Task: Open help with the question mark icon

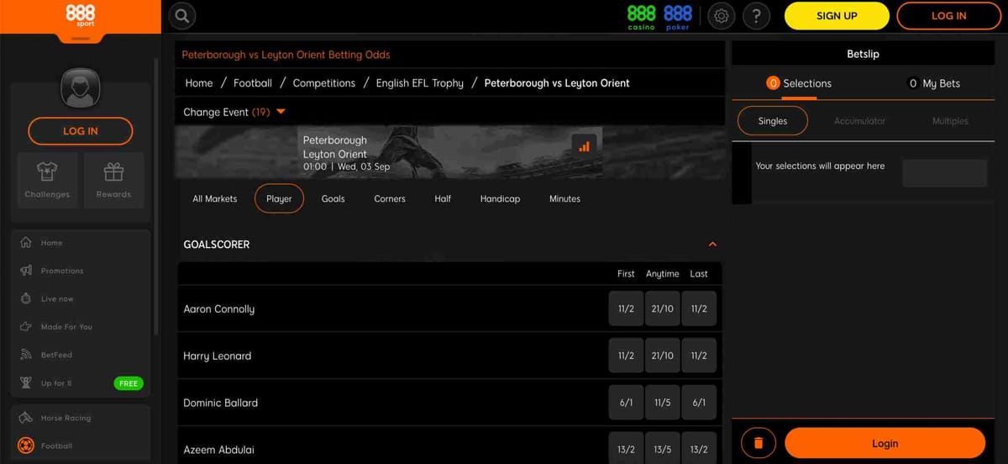Action: point(756,16)
